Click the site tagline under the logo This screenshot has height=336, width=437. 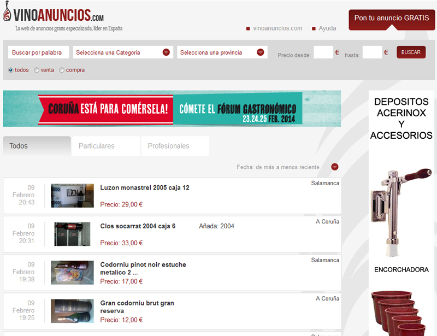point(69,28)
